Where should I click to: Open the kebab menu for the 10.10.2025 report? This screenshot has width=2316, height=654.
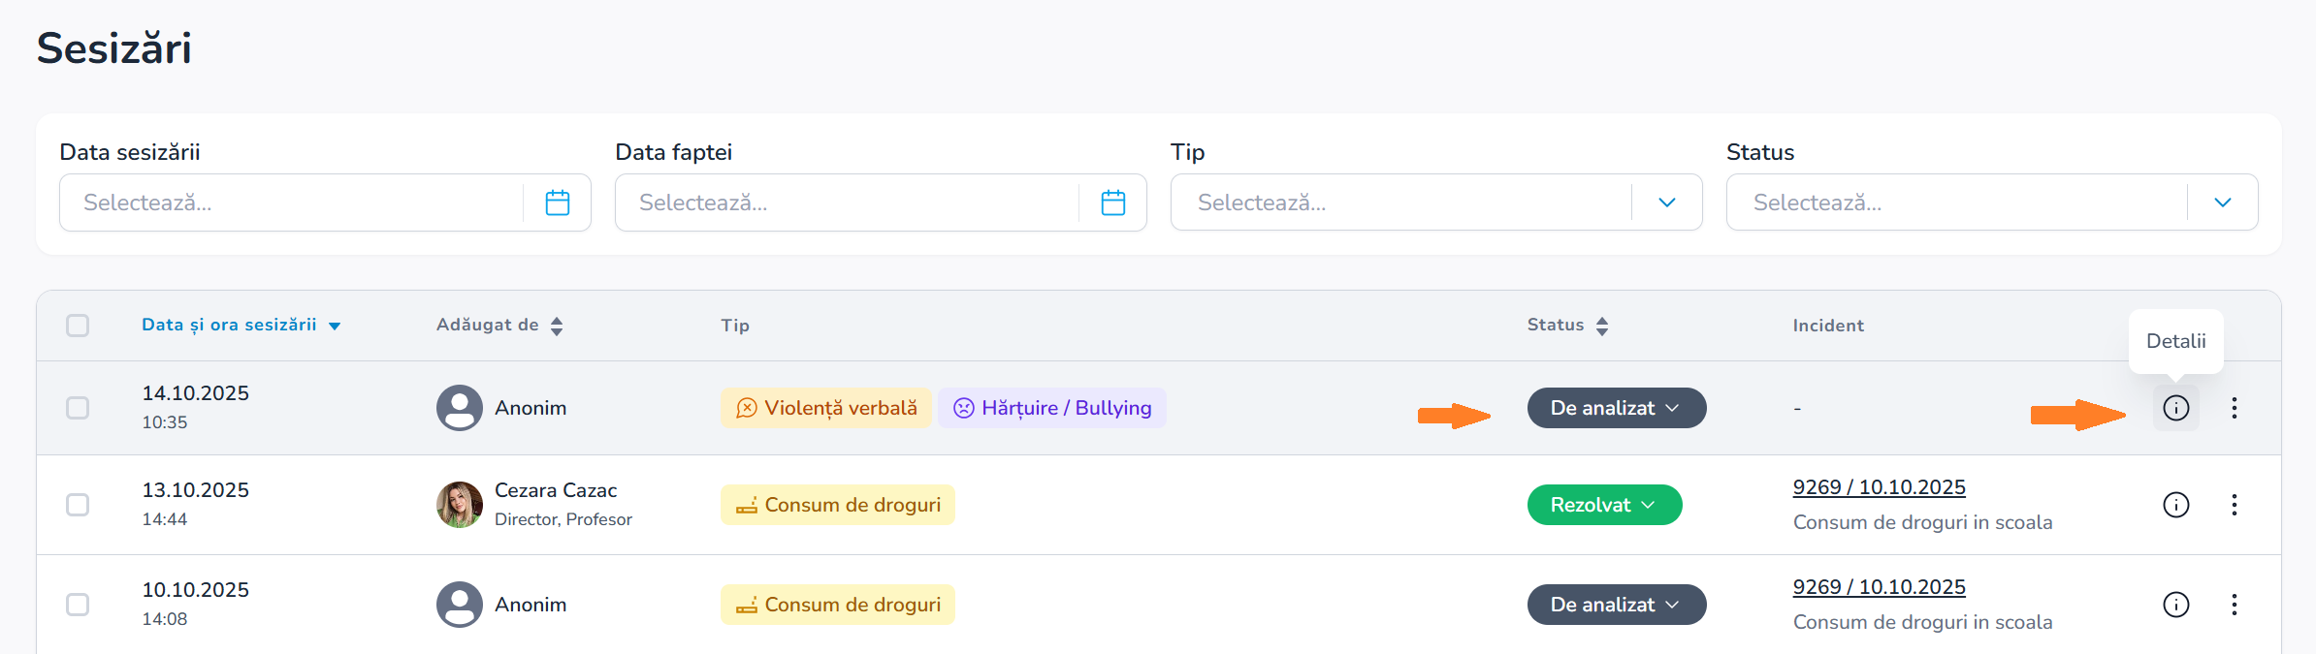[x=2235, y=605]
